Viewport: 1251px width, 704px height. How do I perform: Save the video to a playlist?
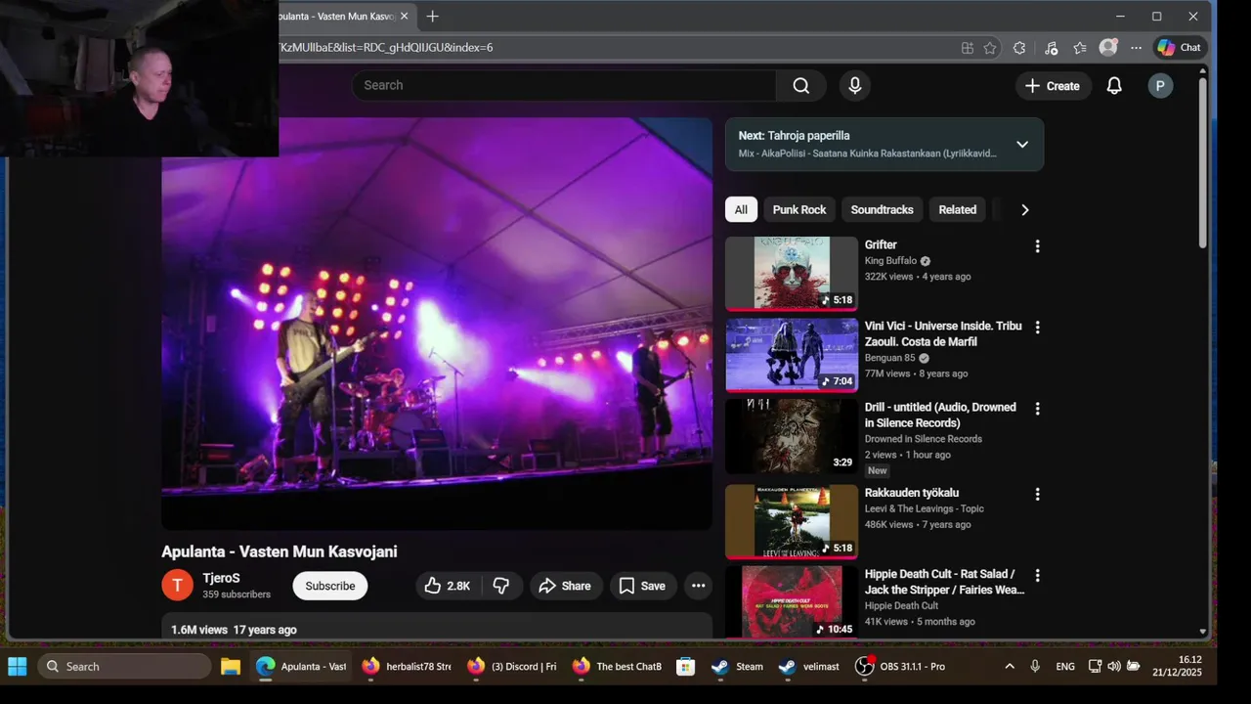(642, 586)
